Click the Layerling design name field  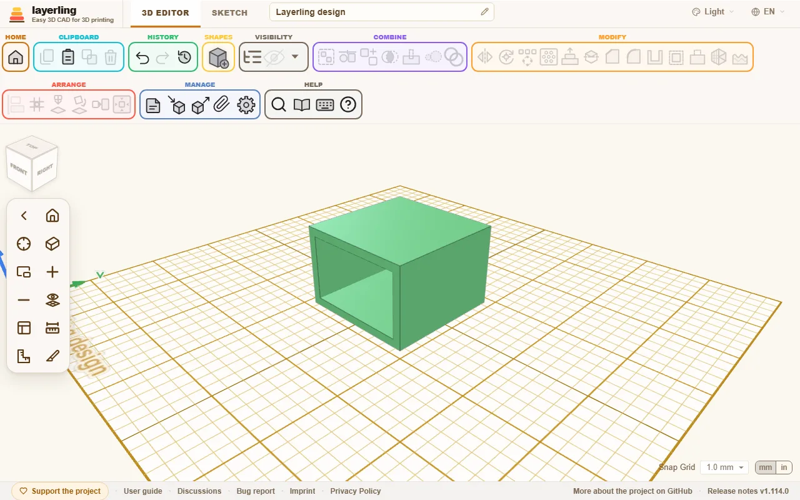tap(382, 12)
